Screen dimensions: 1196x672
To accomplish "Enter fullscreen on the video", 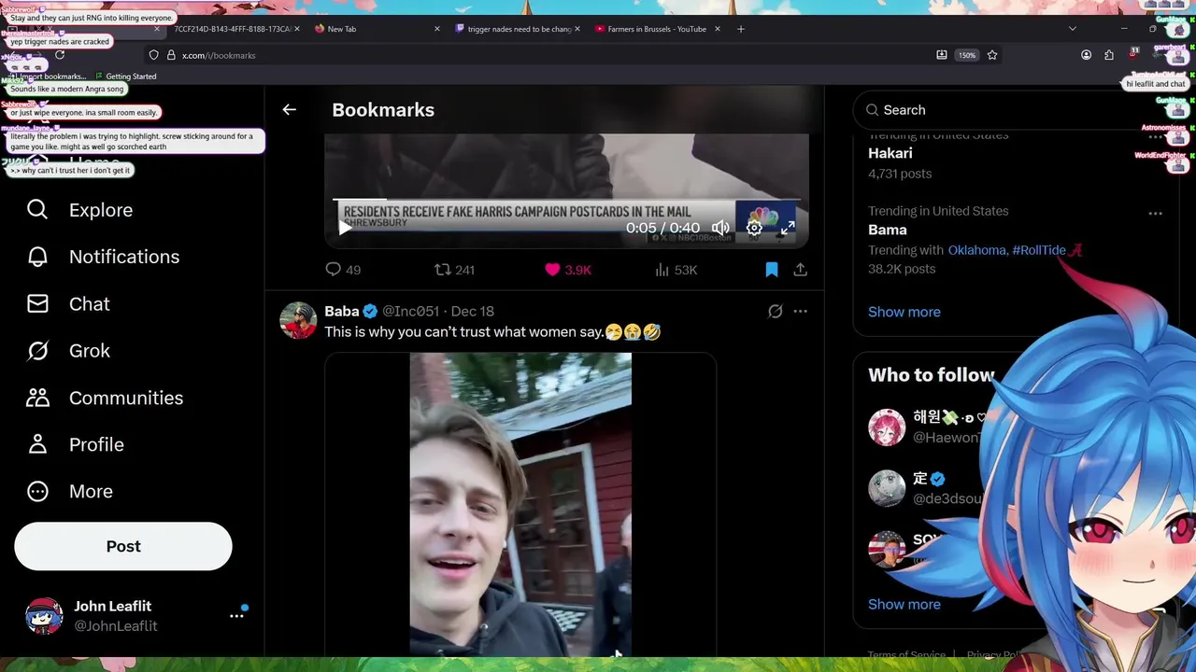I will (x=788, y=228).
